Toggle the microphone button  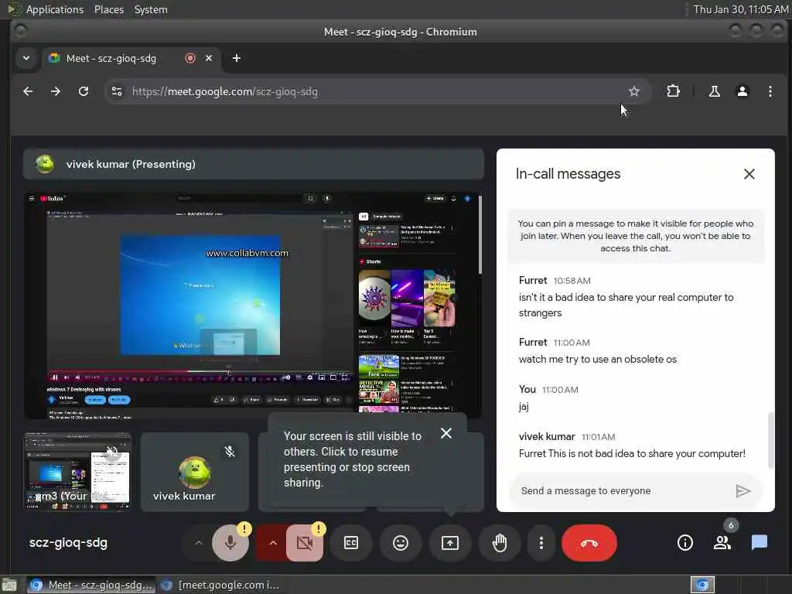click(x=230, y=543)
